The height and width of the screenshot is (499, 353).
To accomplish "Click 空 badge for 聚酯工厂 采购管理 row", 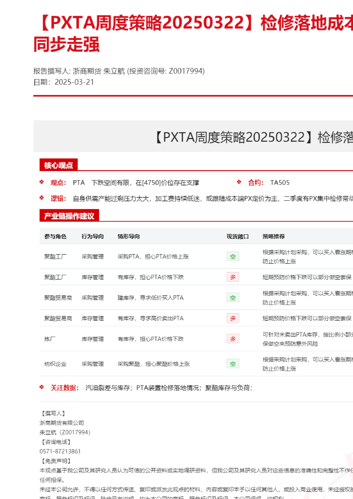I will [x=233, y=257].
